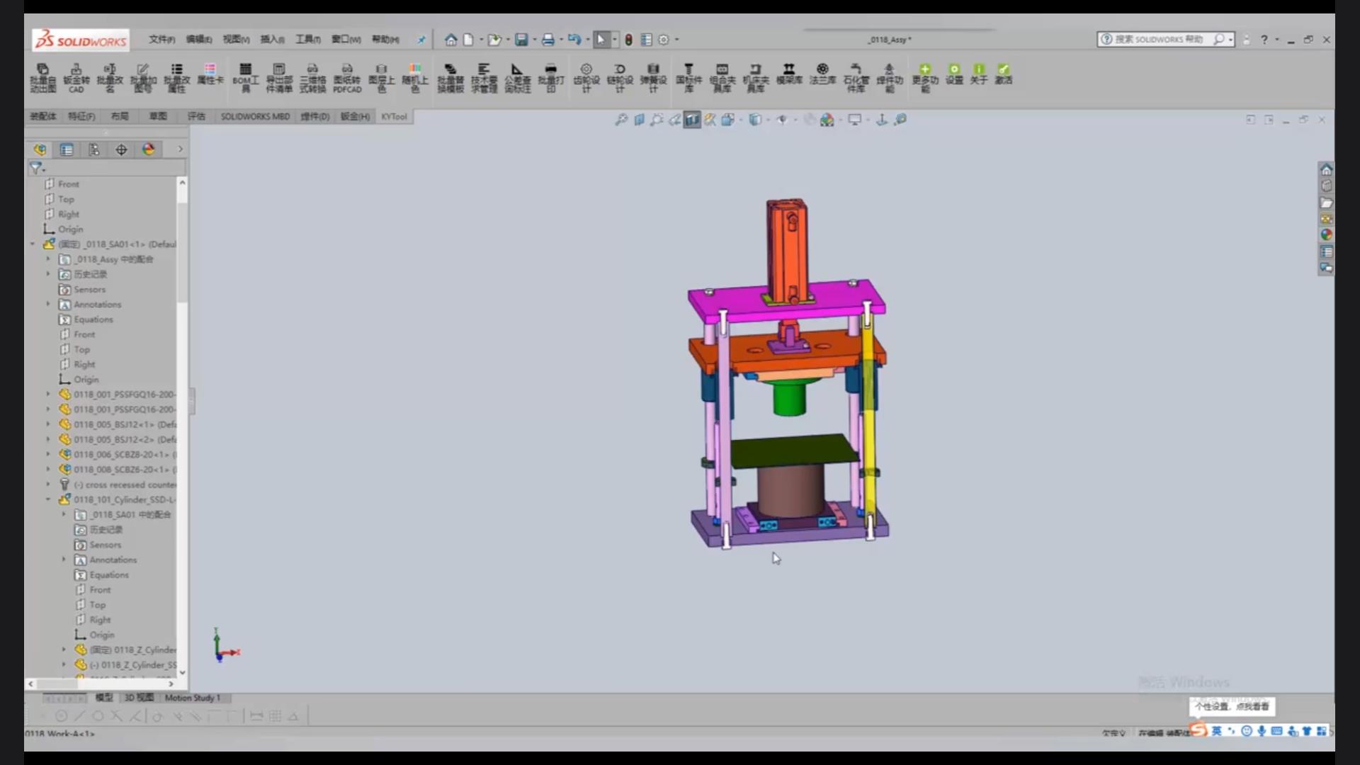
Task: Open 齿轮设计 gear design tool
Action: tap(586, 77)
